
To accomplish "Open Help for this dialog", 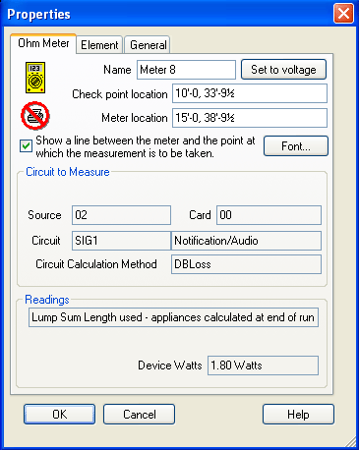I will (x=298, y=415).
